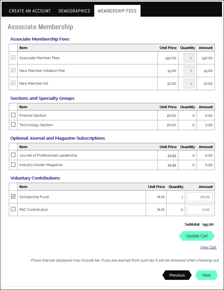Screen dimensions: 224x290
Task: Click the PAC Contribution amount field
Action: [200, 210]
